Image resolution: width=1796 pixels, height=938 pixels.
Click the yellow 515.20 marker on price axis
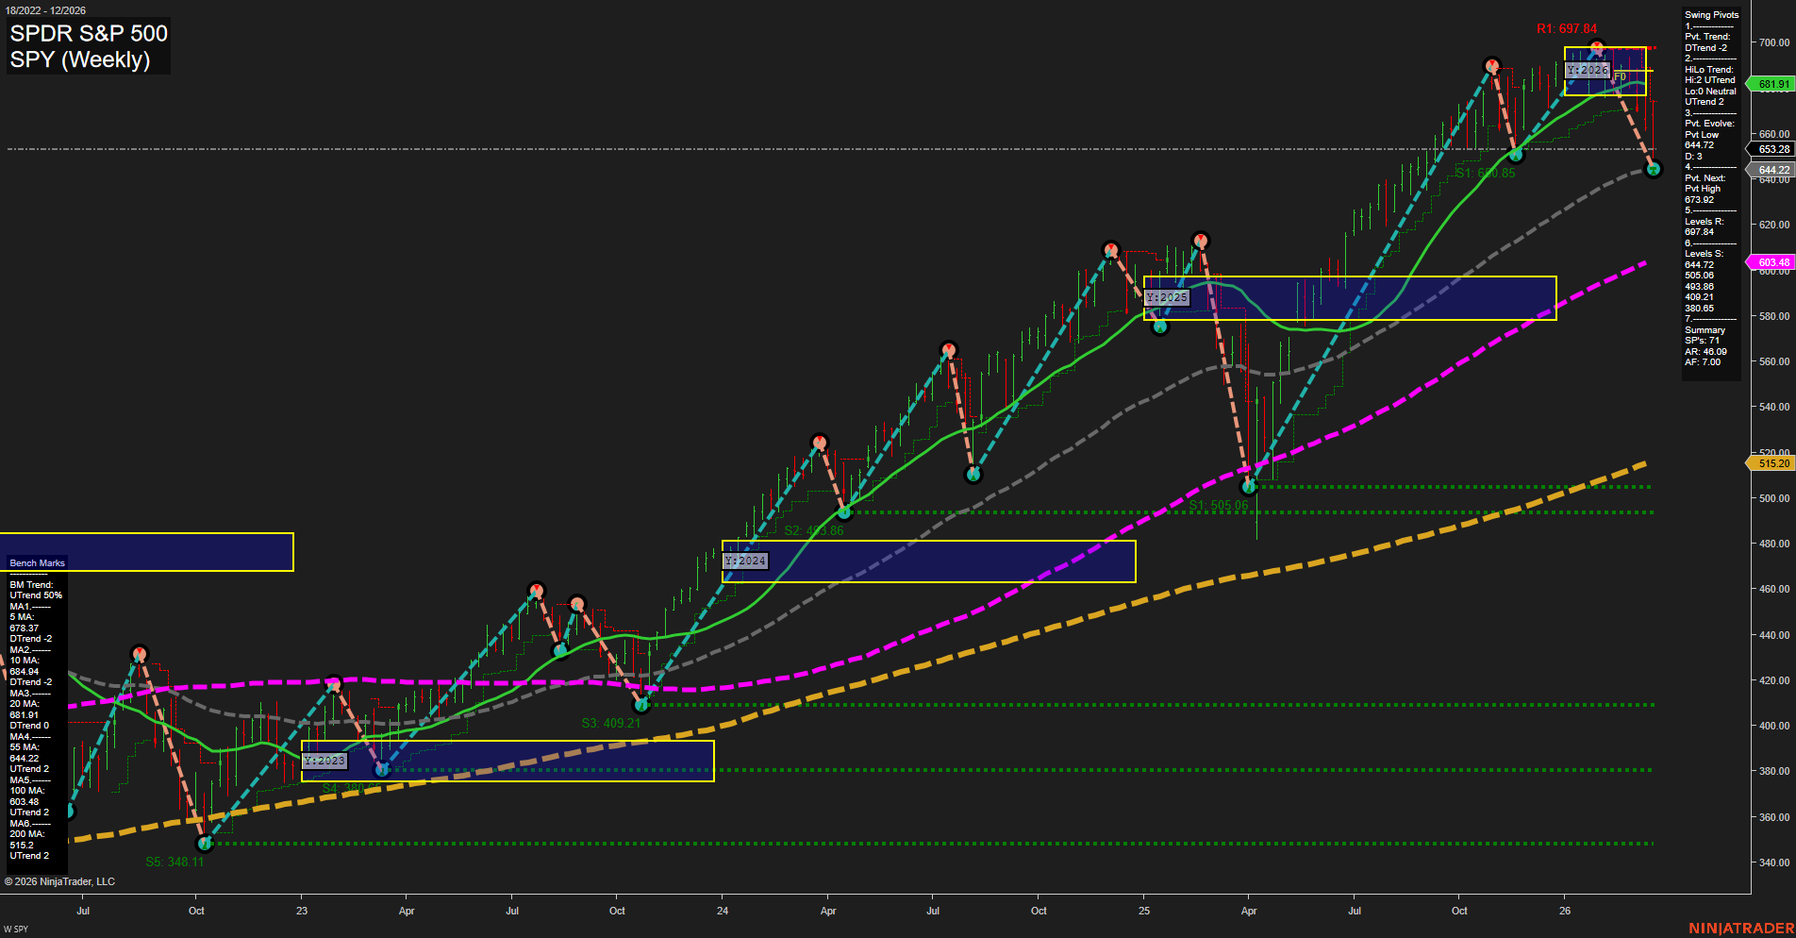1771,463
